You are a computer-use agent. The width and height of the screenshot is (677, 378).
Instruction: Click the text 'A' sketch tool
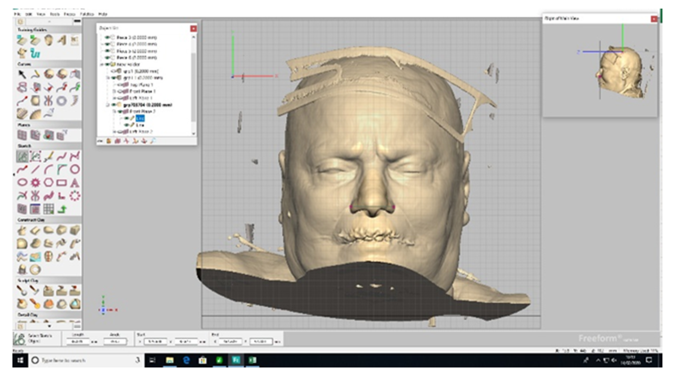(75, 183)
